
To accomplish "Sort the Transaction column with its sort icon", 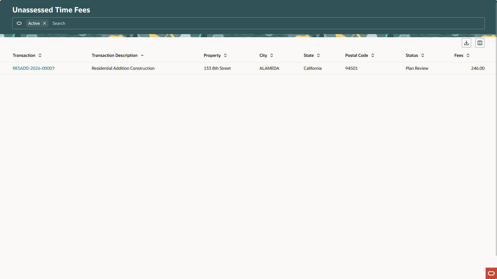I will coord(40,55).
